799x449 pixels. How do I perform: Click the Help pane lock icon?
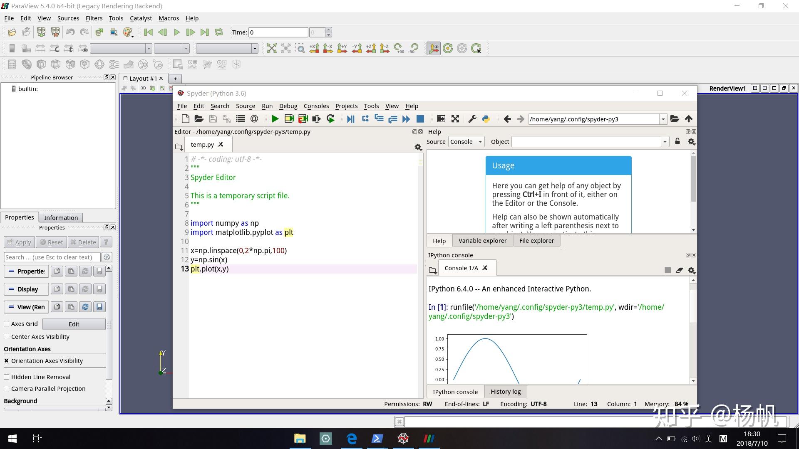coord(677,141)
